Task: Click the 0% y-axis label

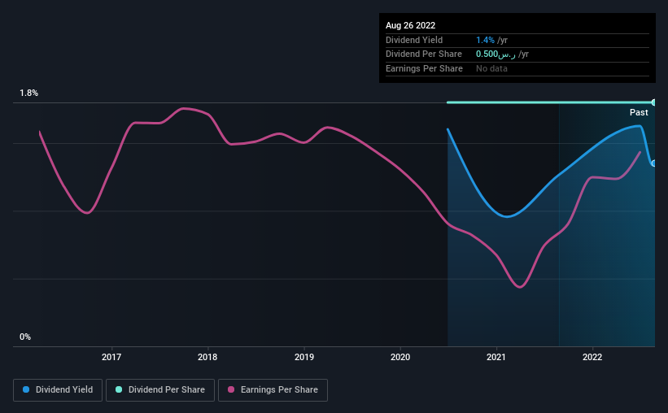Action: [x=25, y=337]
